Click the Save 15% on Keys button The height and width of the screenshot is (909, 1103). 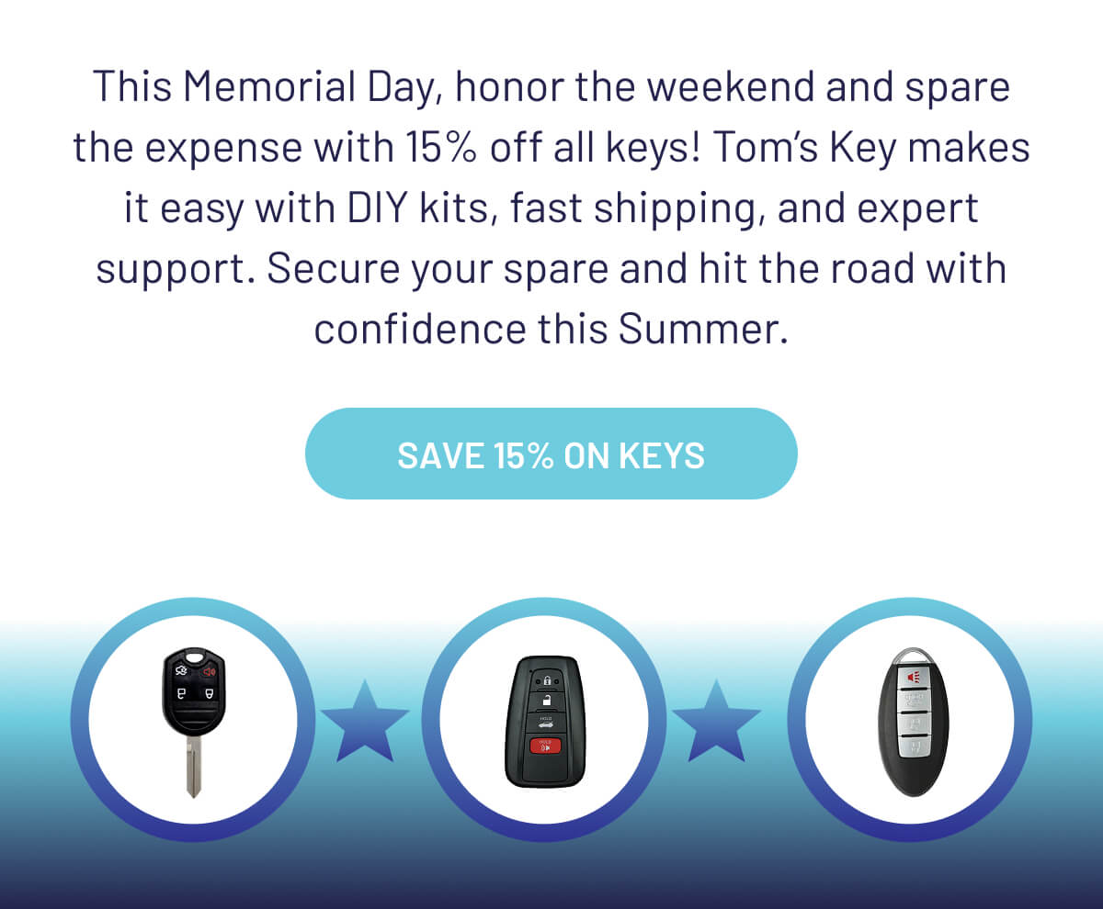point(551,454)
